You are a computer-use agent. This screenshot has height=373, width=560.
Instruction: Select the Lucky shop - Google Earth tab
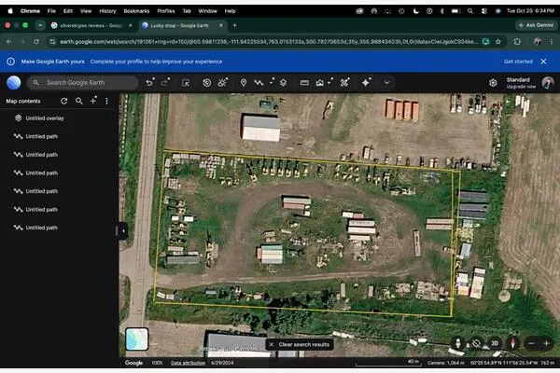(180, 25)
